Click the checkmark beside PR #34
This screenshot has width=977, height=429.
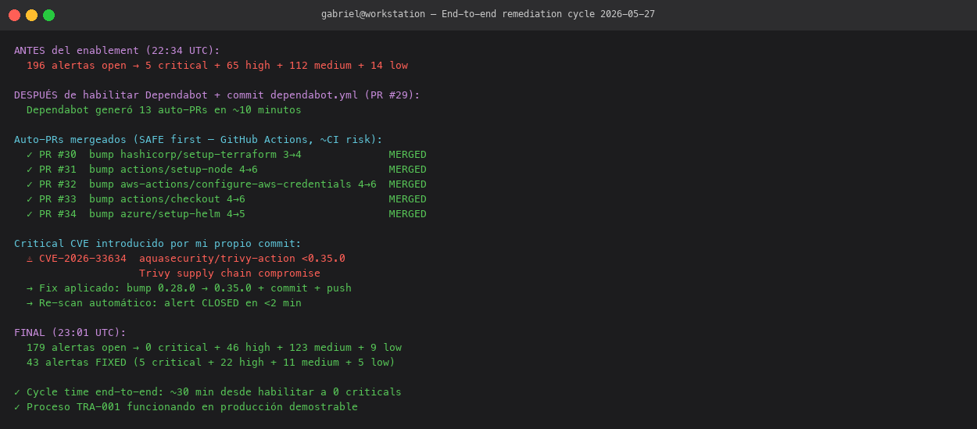click(x=30, y=214)
